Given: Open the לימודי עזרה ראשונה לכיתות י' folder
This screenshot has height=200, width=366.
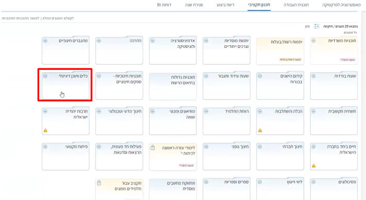Looking at the screenshot, I should point(173,156).
